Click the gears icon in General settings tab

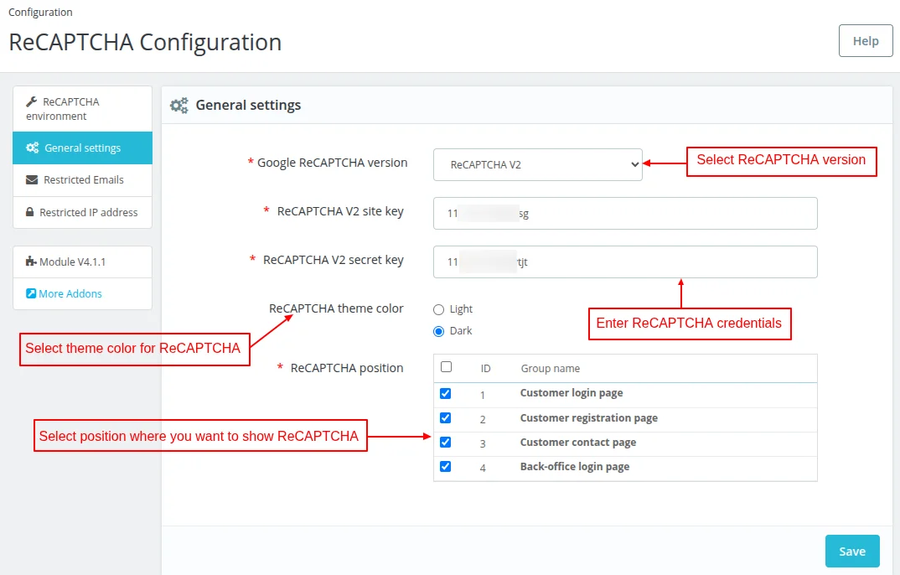coord(32,148)
